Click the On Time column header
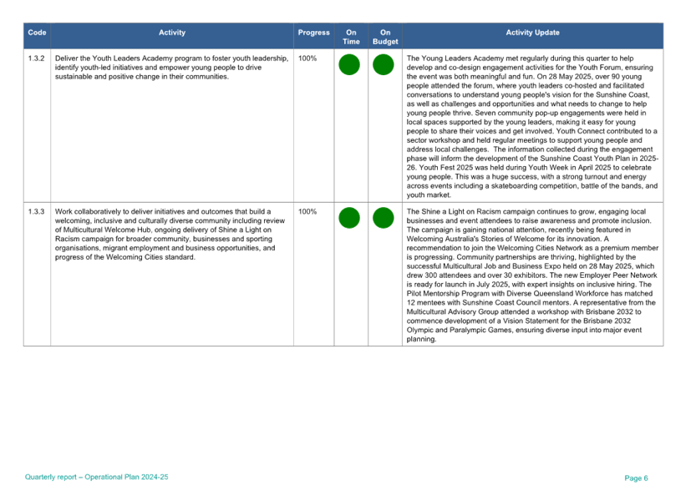This screenshot has width=686, height=485. [x=352, y=37]
